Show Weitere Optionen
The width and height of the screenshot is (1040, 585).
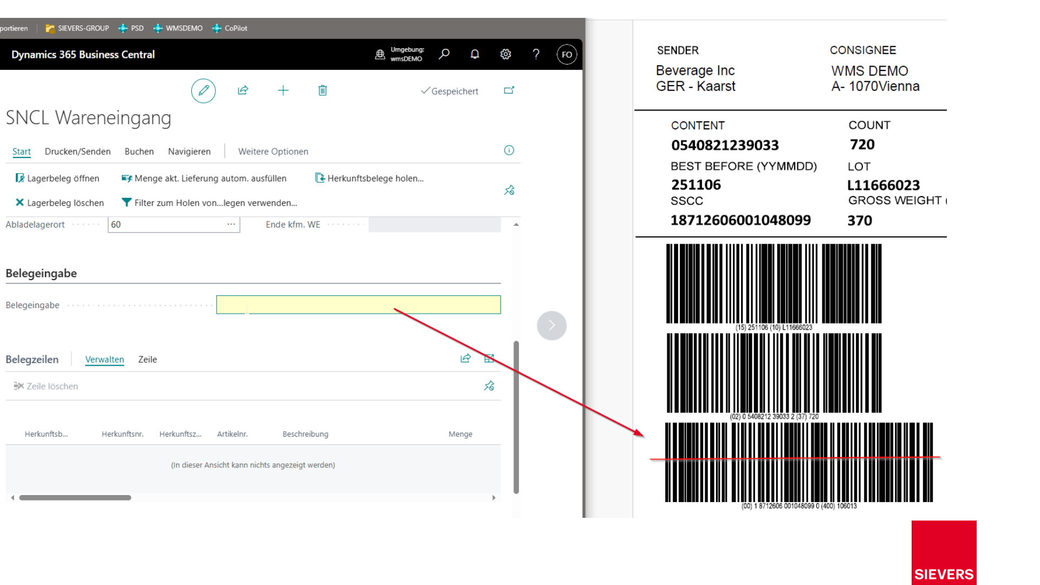[273, 152]
